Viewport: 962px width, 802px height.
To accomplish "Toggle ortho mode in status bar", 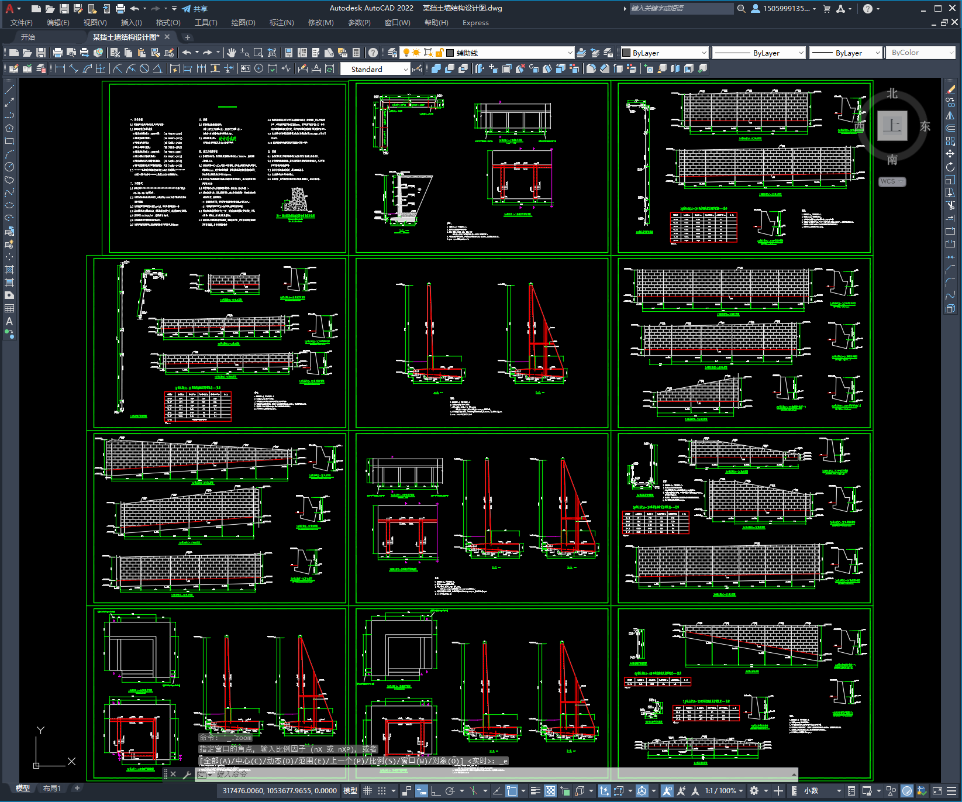I will (x=436, y=790).
